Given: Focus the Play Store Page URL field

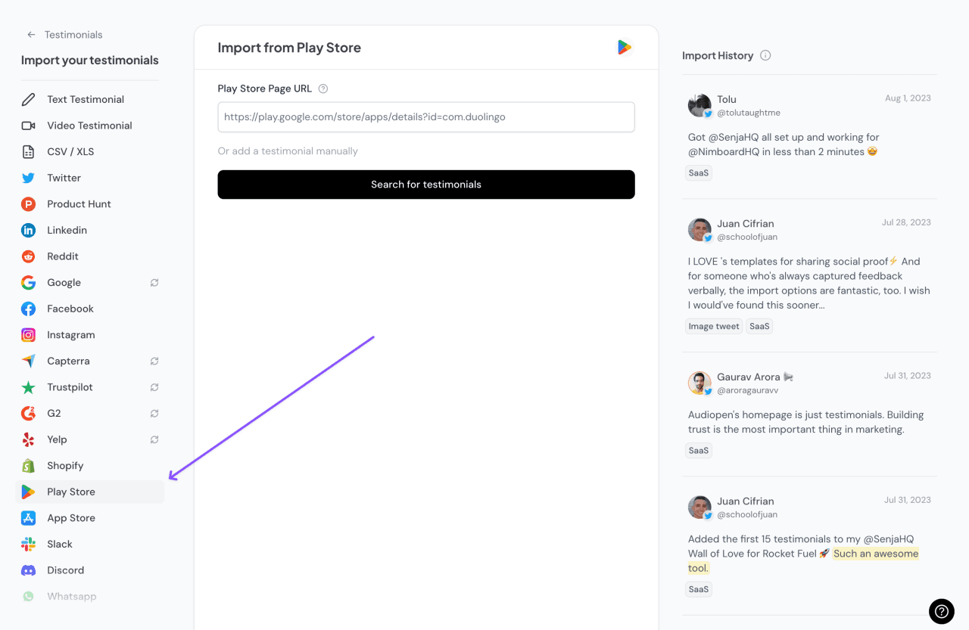Looking at the screenshot, I should pos(426,117).
